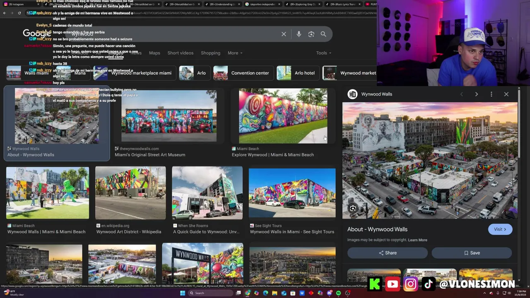Select the Arlo hotel suggestion chip

tap(298, 73)
